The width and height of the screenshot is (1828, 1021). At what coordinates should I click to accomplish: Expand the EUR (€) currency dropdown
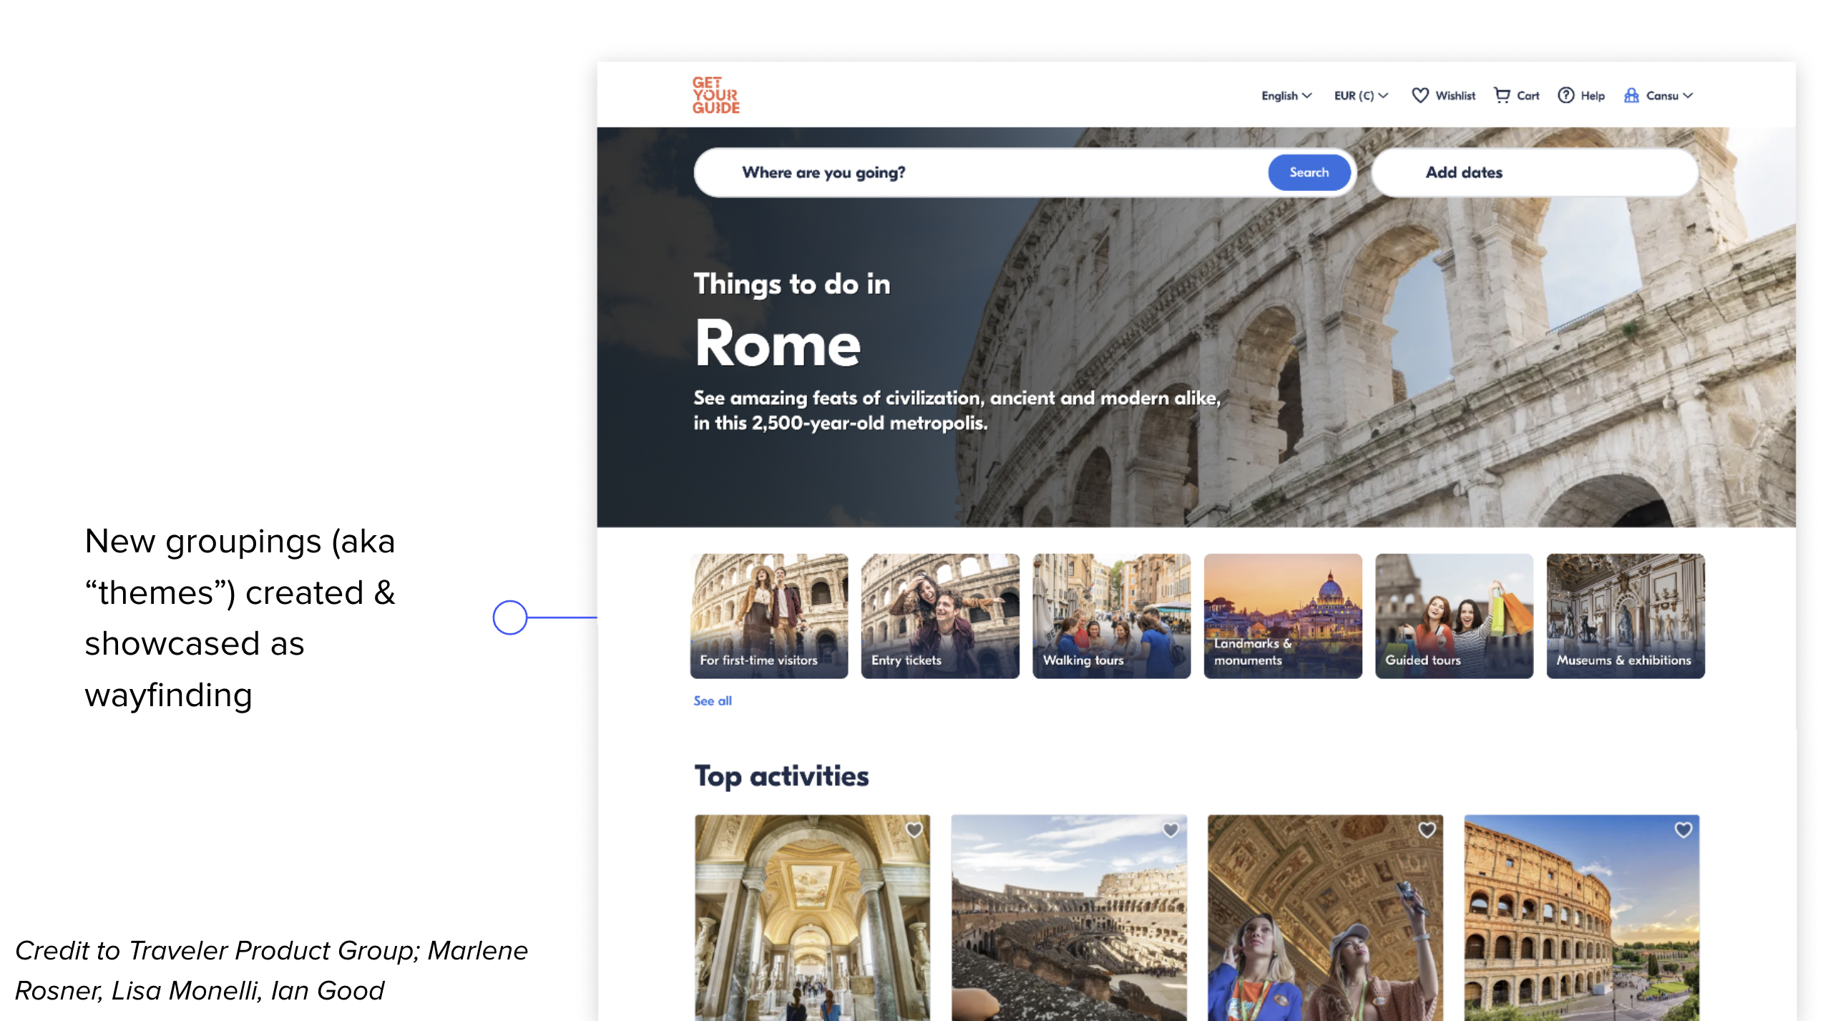[x=1361, y=96]
